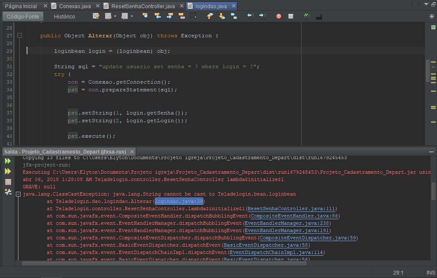Open ResetSenhaController.java:111 link

coord(291,208)
